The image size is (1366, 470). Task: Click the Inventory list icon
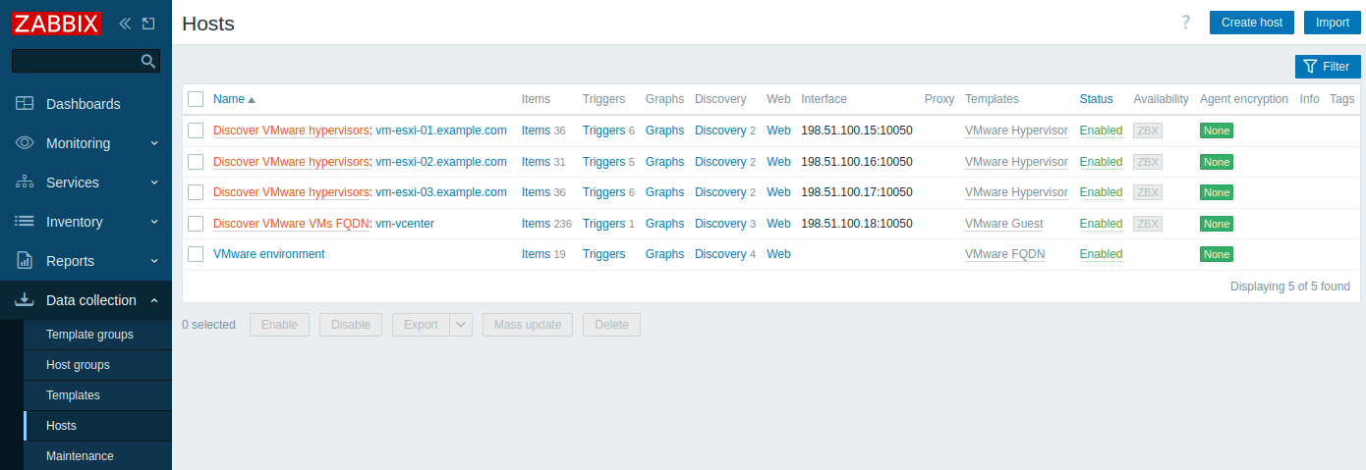[26, 222]
